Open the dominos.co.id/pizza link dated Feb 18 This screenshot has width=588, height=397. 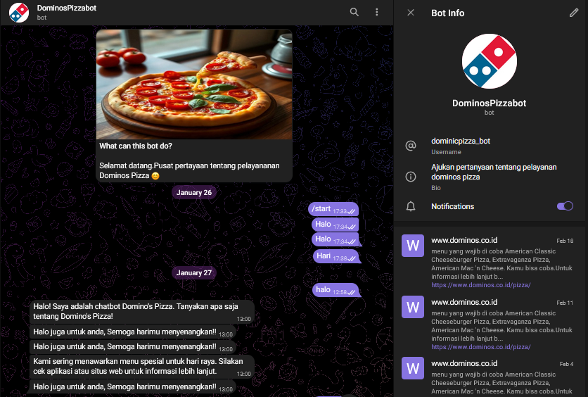480,285
